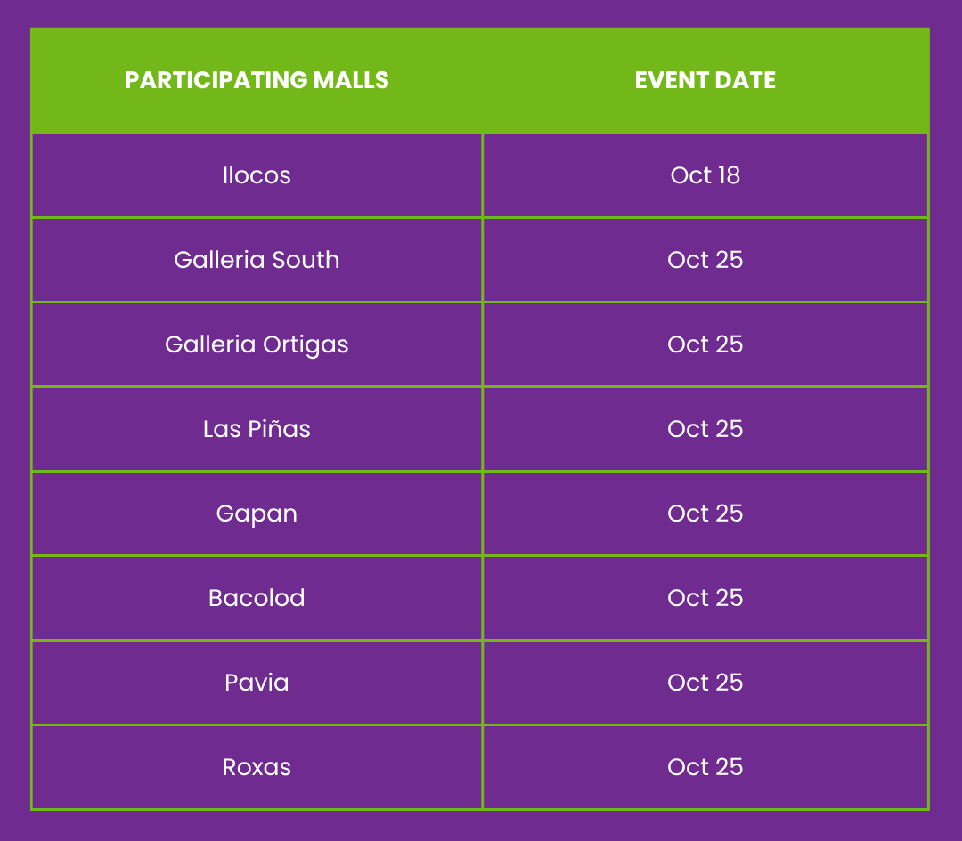
Task: Click the event date for Las Piñas
Action: pos(705,429)
